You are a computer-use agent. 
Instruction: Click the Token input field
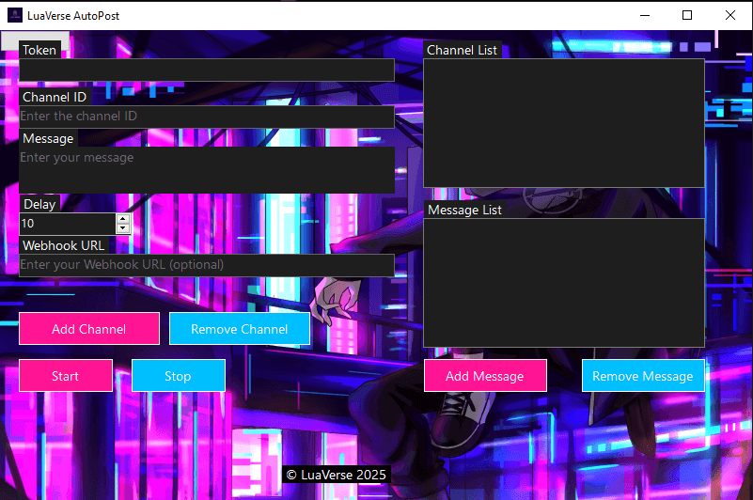[207, 70]
